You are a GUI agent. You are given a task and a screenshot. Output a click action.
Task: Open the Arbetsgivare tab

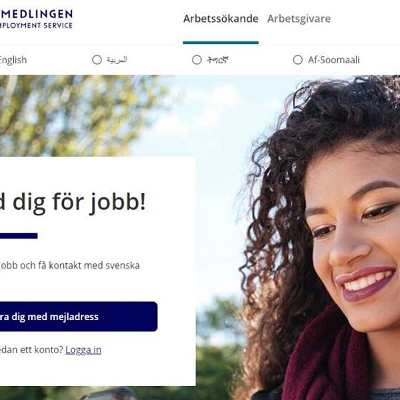tap(299, 19)
